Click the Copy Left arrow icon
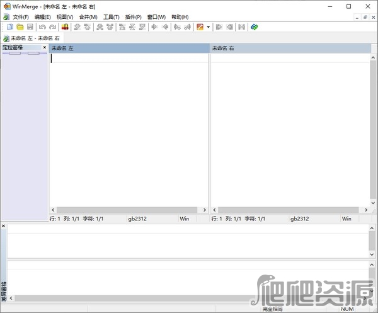This screenshot has height=313, width=378. [x=165, y=27]
